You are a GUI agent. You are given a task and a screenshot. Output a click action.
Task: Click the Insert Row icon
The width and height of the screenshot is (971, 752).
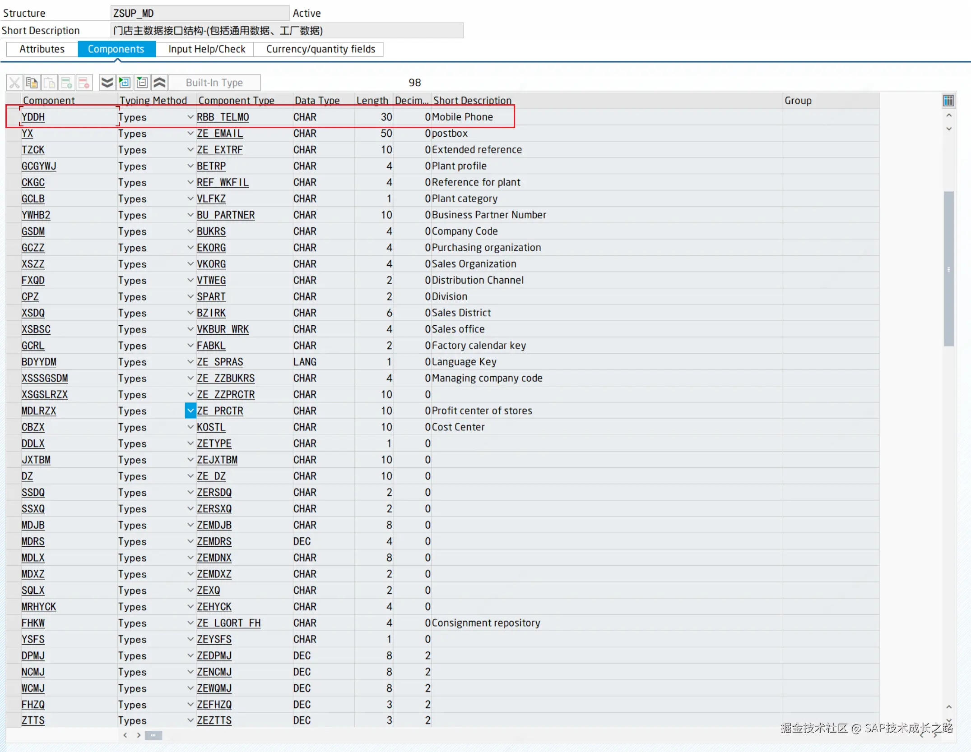(x=67, y=83)
